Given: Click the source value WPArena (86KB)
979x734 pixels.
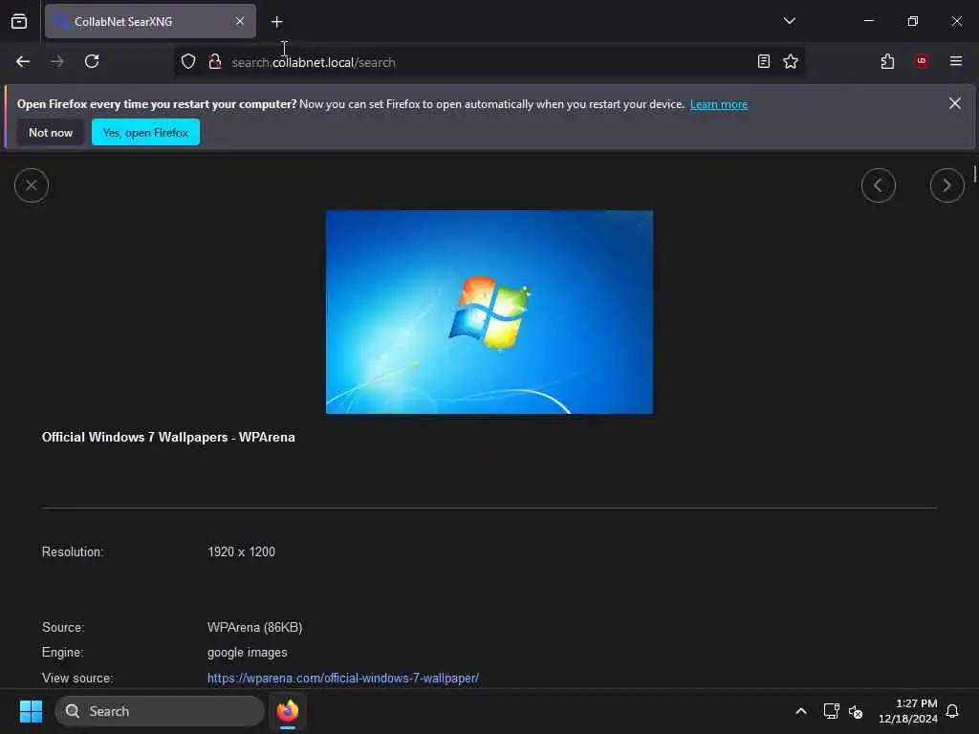Looking at the screenshot, I should (x=254, y=627).
